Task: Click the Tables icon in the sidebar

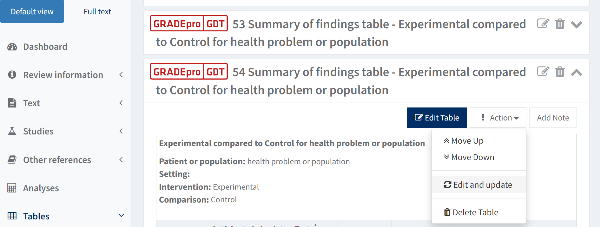Action: [x=12, y=216]
